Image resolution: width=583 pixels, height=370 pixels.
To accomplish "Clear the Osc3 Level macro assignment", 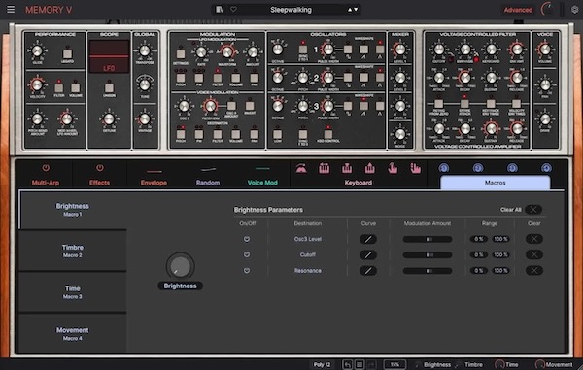I will (534, 239).
